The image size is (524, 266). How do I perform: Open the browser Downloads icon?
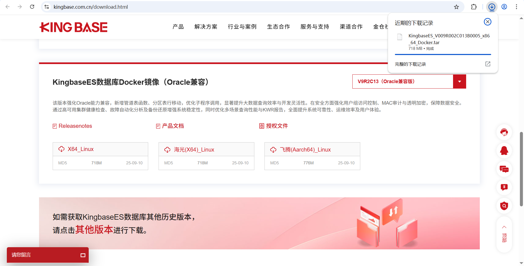click(x=492, y=7)
